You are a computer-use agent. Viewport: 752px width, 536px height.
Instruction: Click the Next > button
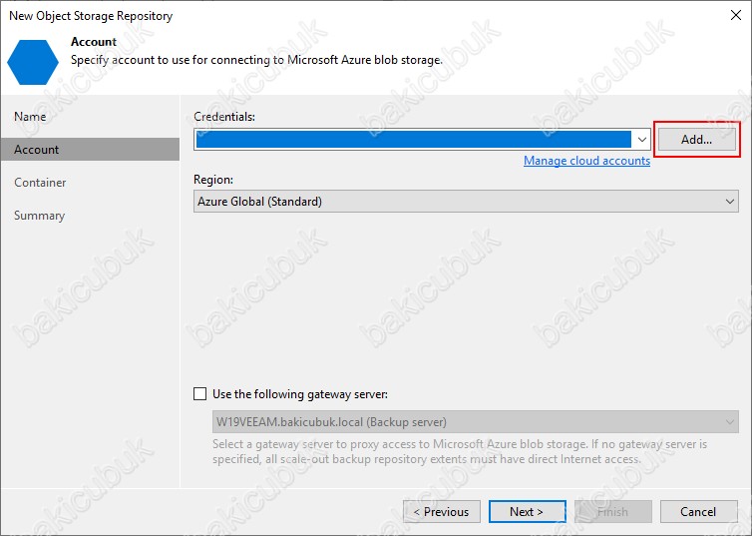tap(527, 512)
